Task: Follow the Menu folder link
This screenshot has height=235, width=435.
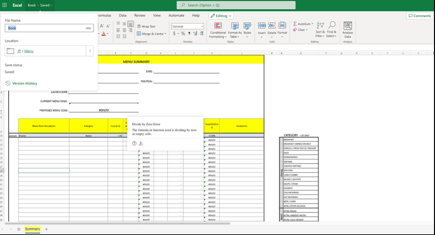Action: coord(29,51)
